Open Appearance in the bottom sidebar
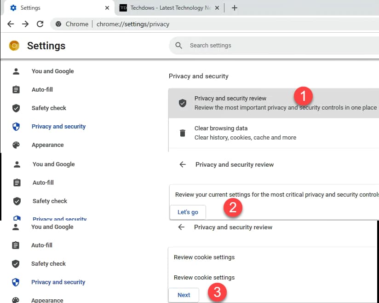This screenshot has width=379, height=303. [47, 300]
